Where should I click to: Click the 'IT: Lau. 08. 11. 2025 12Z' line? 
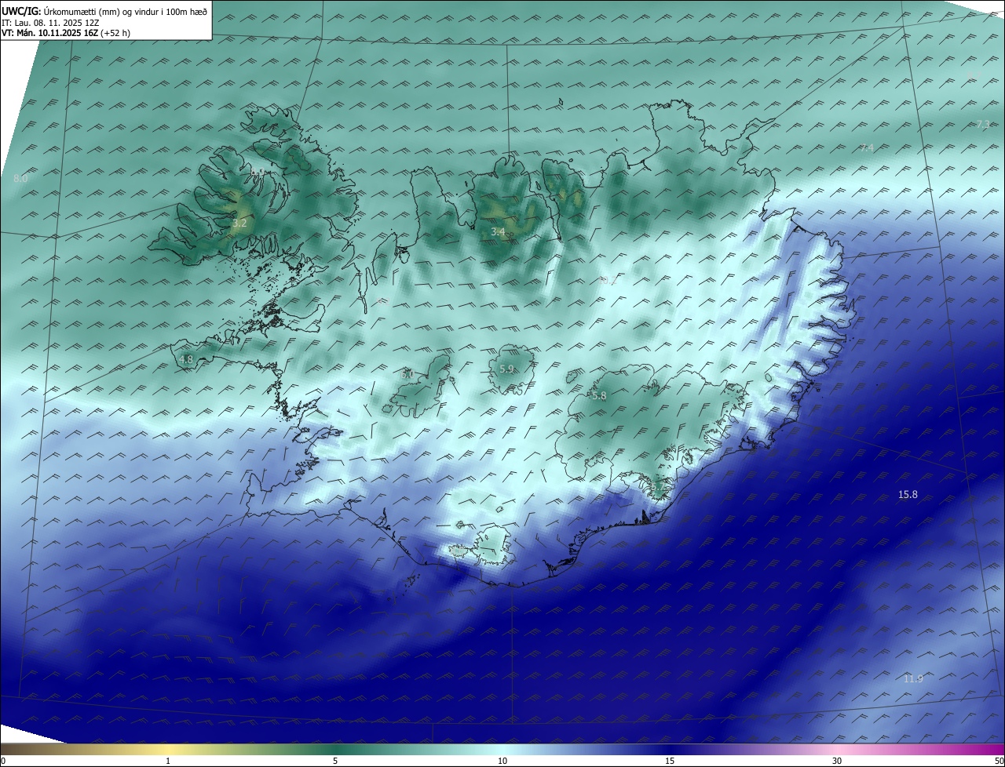pyautogui.click(x=49, y=22)
